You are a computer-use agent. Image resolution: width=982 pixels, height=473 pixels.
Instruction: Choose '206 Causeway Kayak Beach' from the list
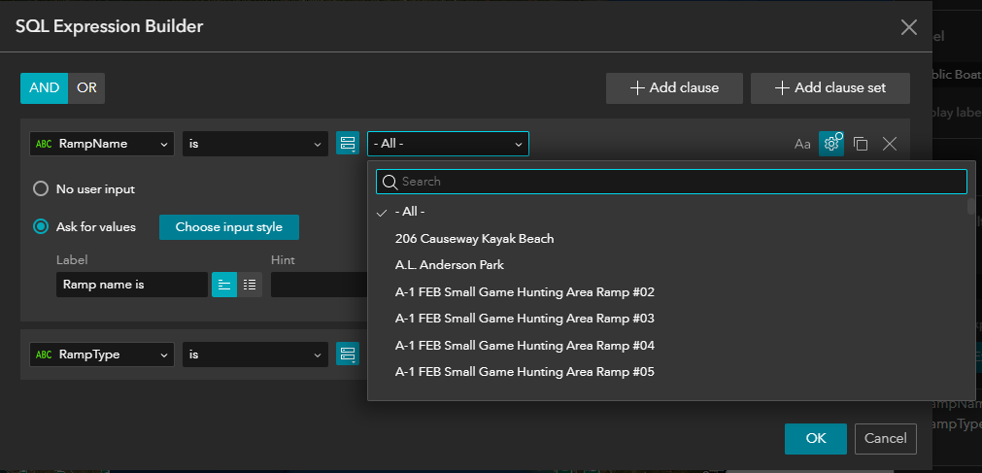474,238
